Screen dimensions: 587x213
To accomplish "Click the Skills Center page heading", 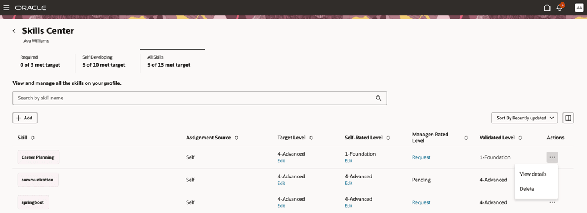I will coord(48,31).
